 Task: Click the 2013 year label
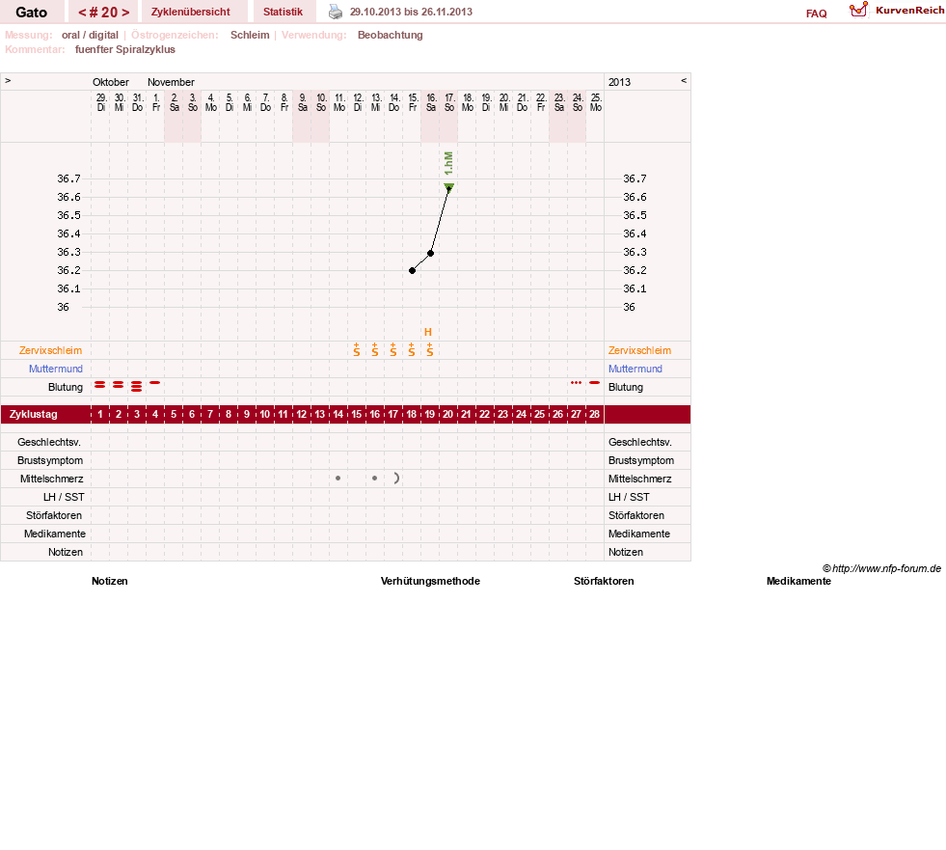point(619,82)
